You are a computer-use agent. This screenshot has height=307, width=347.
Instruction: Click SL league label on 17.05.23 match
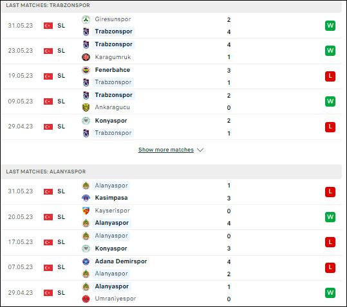click(x=61, y=242)
